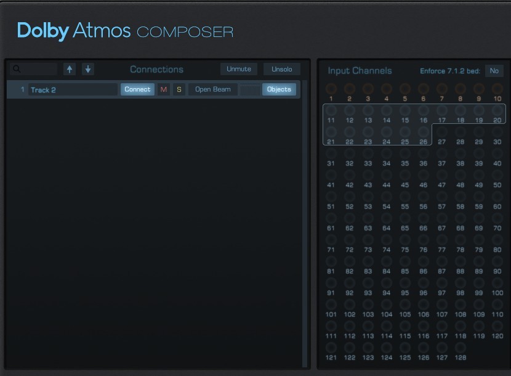
Task: Mute Track 2 with the M button
Action: 164,89
